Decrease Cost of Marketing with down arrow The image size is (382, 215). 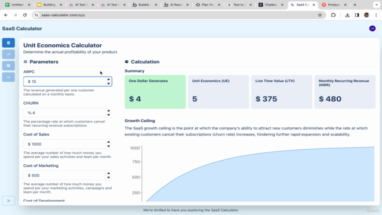109,177
